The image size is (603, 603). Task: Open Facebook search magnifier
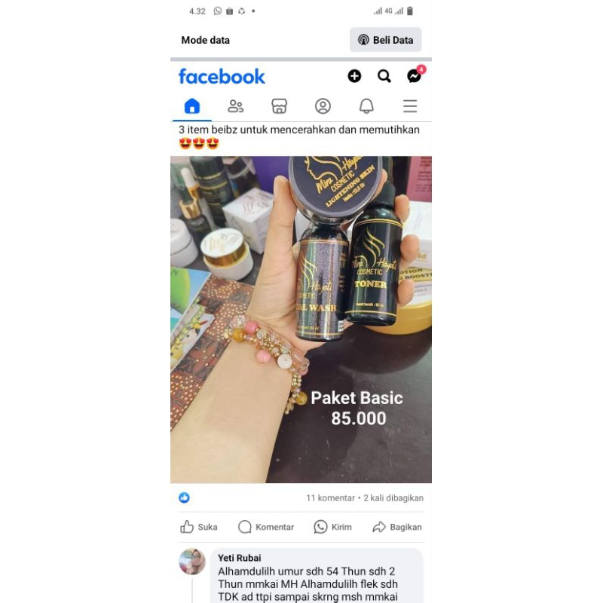[x=384, y=76]
